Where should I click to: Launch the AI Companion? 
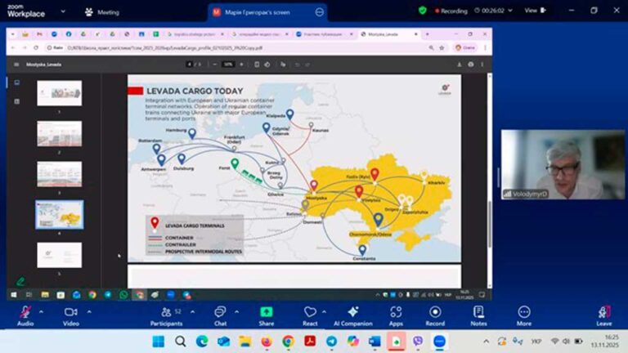click(353, 314)
